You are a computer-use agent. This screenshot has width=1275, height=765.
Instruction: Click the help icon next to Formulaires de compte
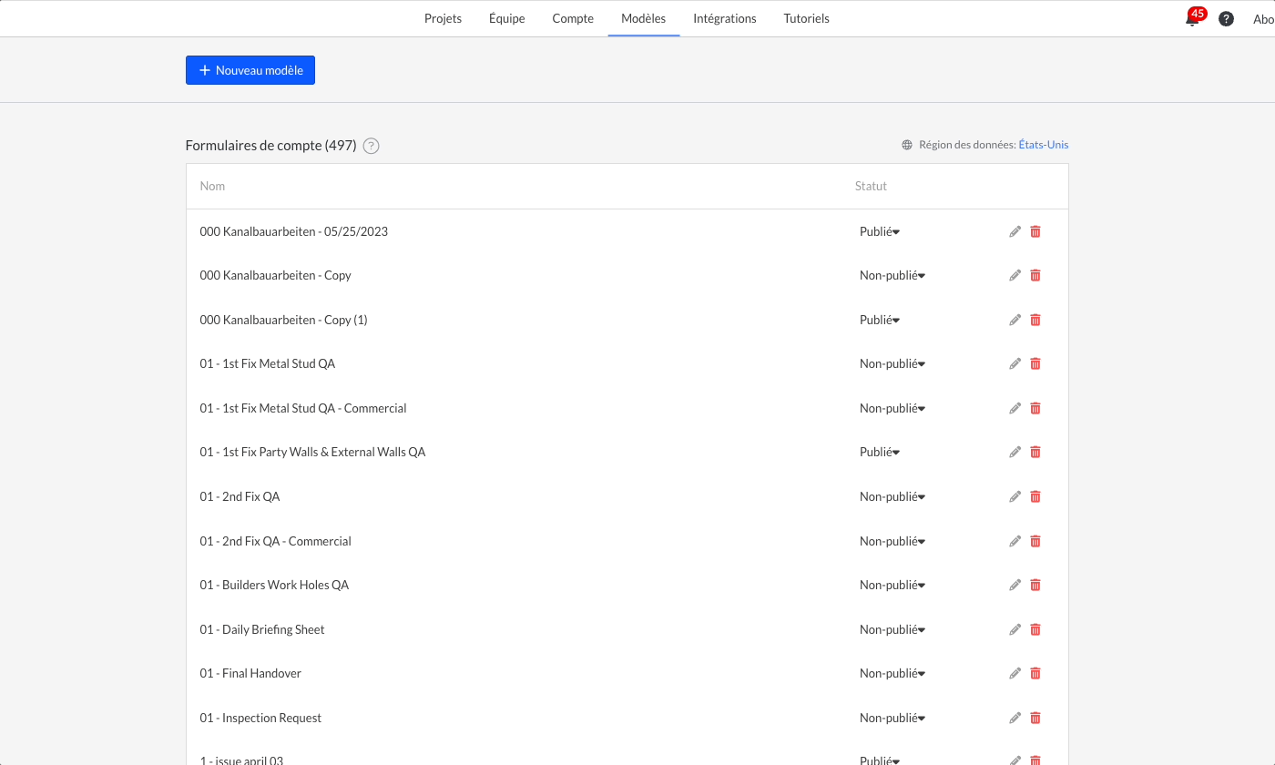click(371, 146)
